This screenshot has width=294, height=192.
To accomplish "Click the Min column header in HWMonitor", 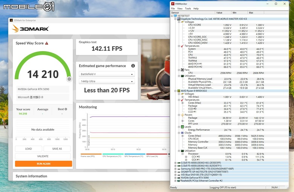I will pyautogui.click(x=239, y=12).
